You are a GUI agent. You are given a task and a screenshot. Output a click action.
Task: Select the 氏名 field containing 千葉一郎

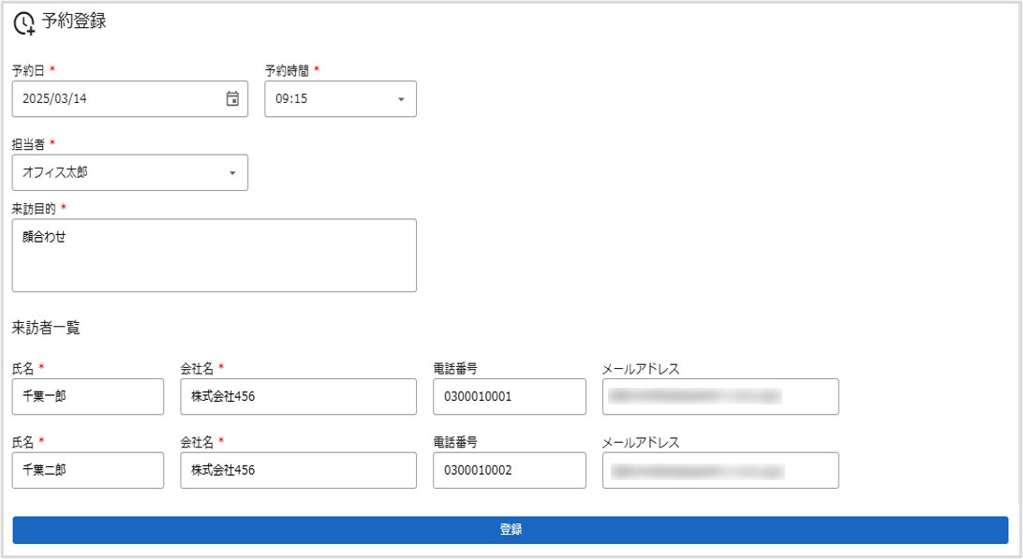tap(88, 397)
